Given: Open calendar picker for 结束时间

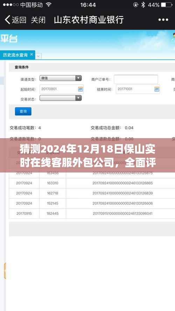Looking at the screenshot, I should click(x=157, y=89).
